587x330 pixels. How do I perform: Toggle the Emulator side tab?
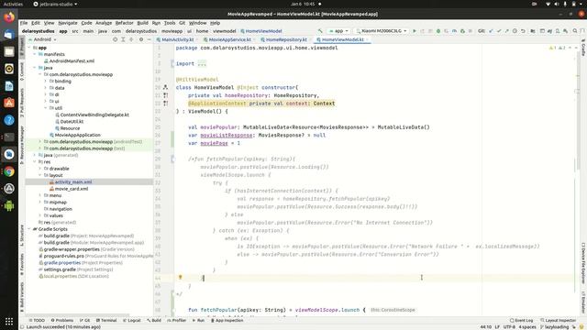583,302
